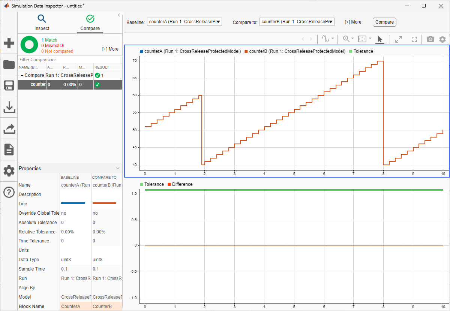Click [+] More next to Compare to

pos(353,22)
